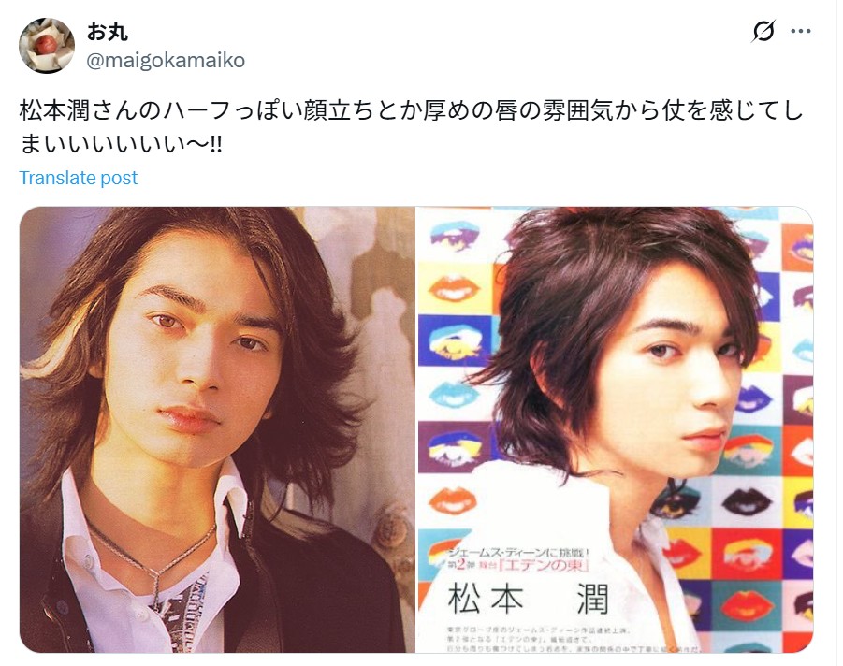Open the left photo with necklace

coord(217,429)
